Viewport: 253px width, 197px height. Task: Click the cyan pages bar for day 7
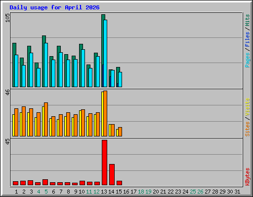[61, 69]
